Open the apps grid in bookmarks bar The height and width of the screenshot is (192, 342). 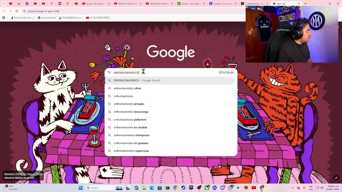3,18
